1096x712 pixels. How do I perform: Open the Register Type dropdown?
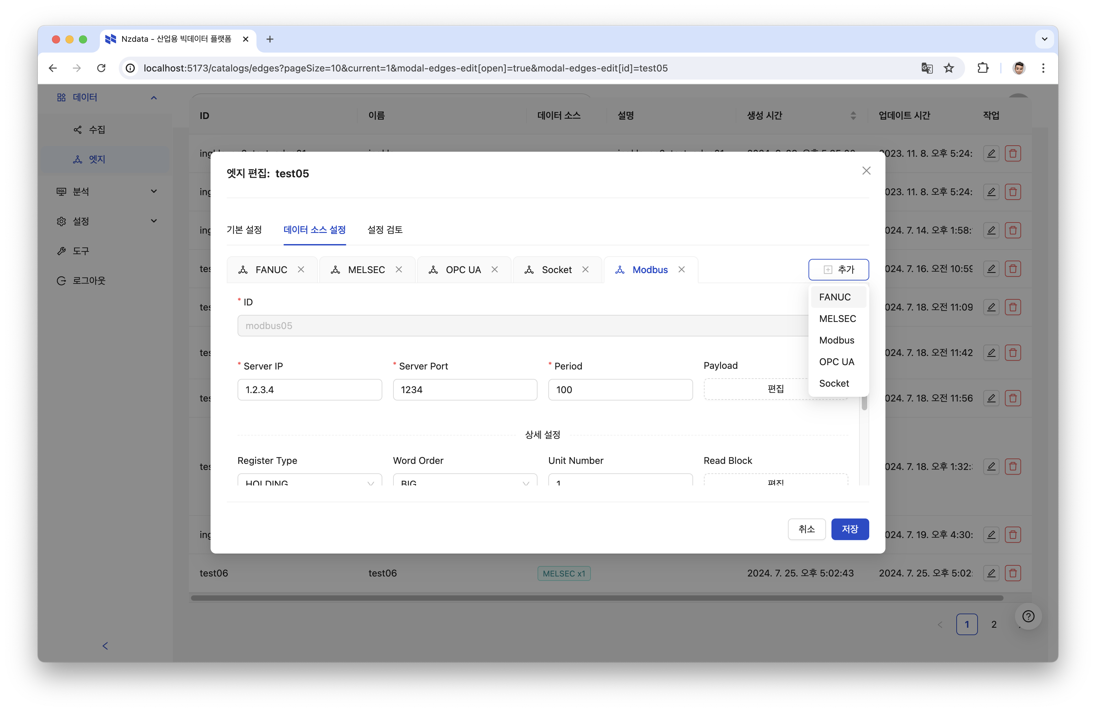309,479
